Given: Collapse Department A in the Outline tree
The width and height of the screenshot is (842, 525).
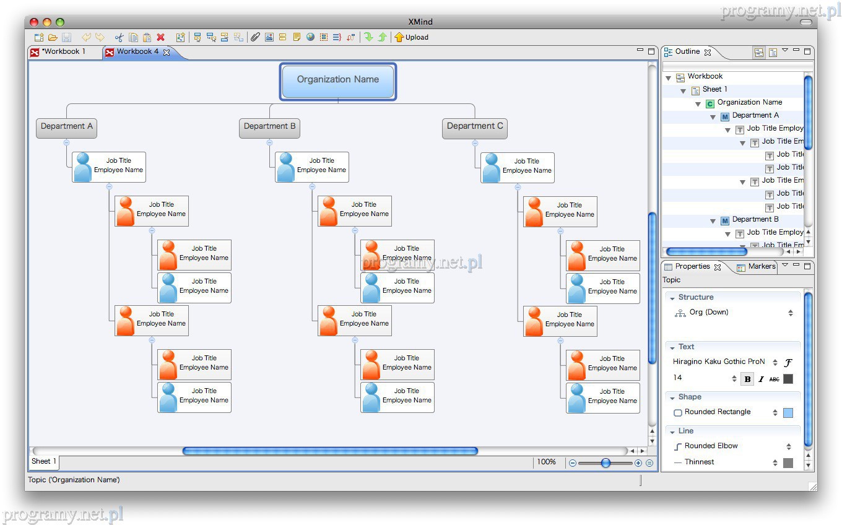Looking at the screenshot, I should tap(713, 116).
